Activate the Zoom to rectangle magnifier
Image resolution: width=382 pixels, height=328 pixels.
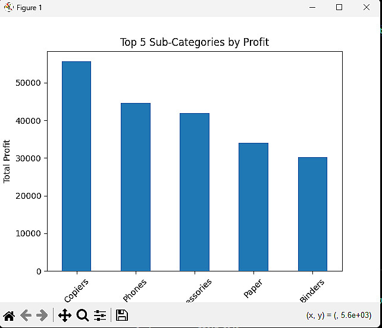click(83, 315)
